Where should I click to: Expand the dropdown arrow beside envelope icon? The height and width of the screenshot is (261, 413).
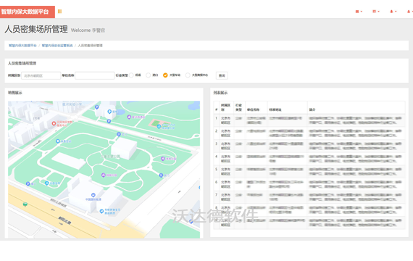(362, 12)
